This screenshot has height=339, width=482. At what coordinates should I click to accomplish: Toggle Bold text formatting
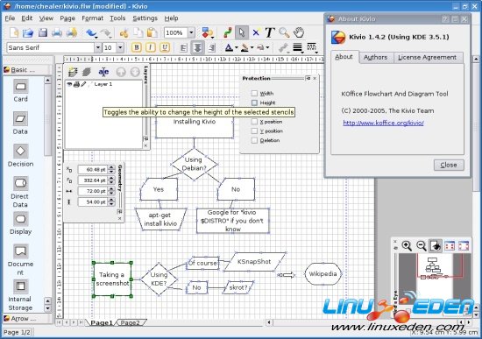[137, 47]
